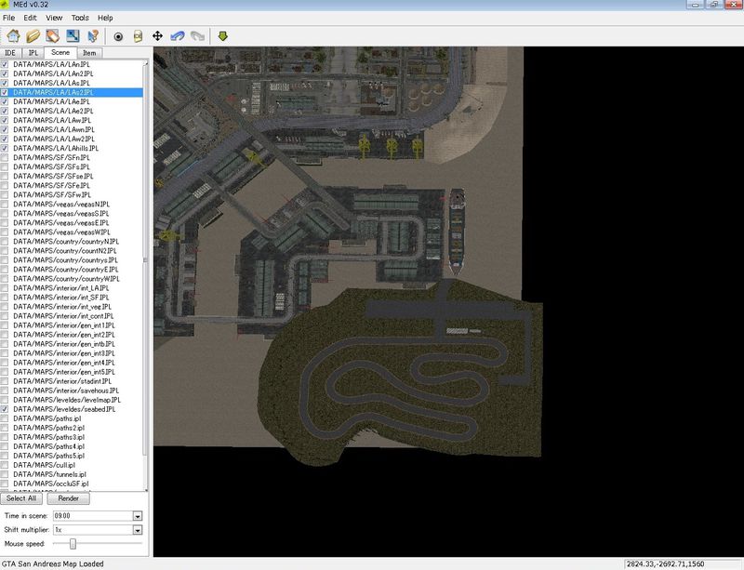Open the Edit menu
744x570 pixels.
(30, 18)
